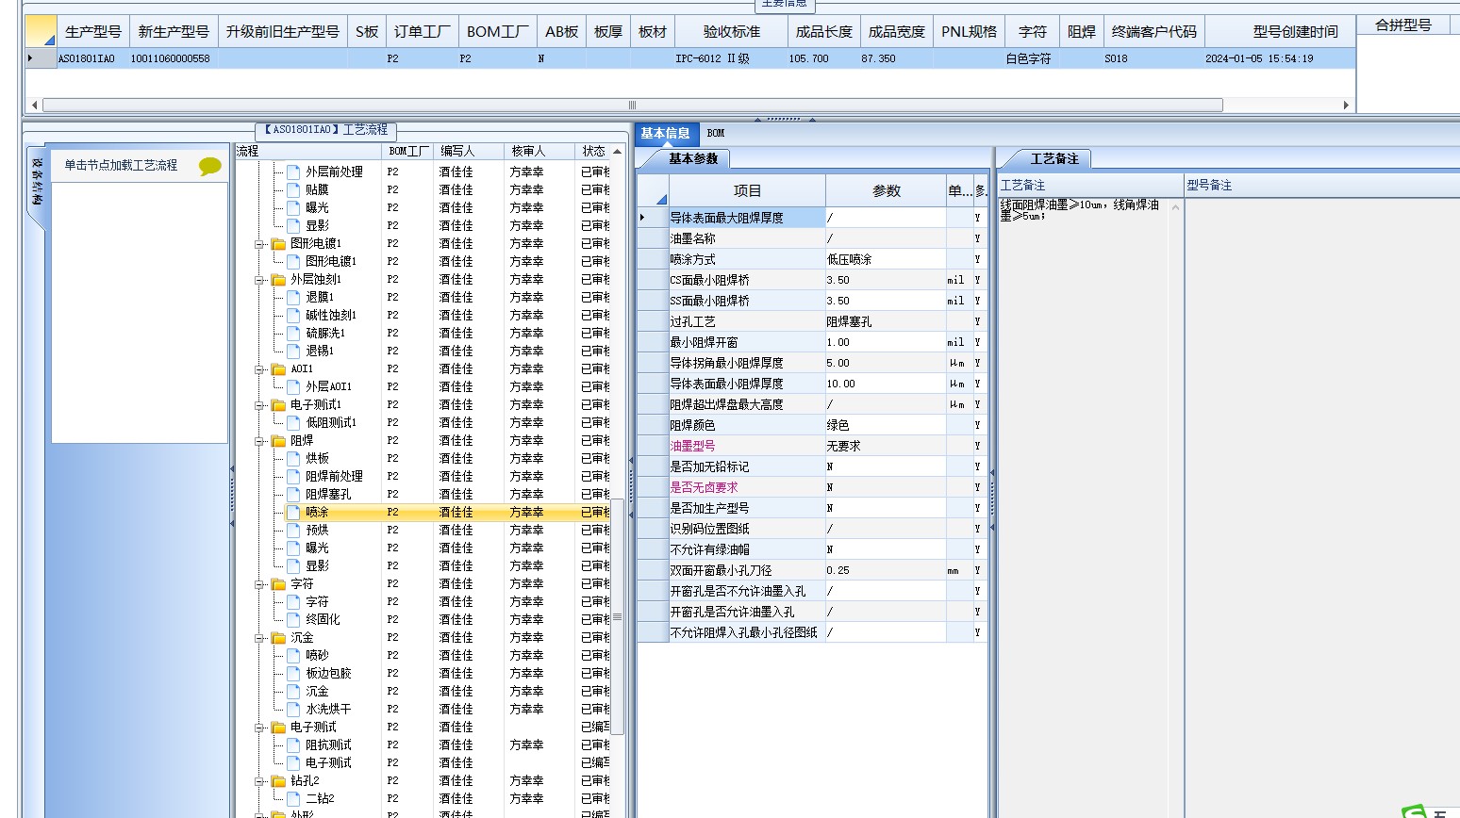Viewport: 1460px width, 818px height.
Task: Click the document icon of 退锡1
Action: tap(293, 351)
